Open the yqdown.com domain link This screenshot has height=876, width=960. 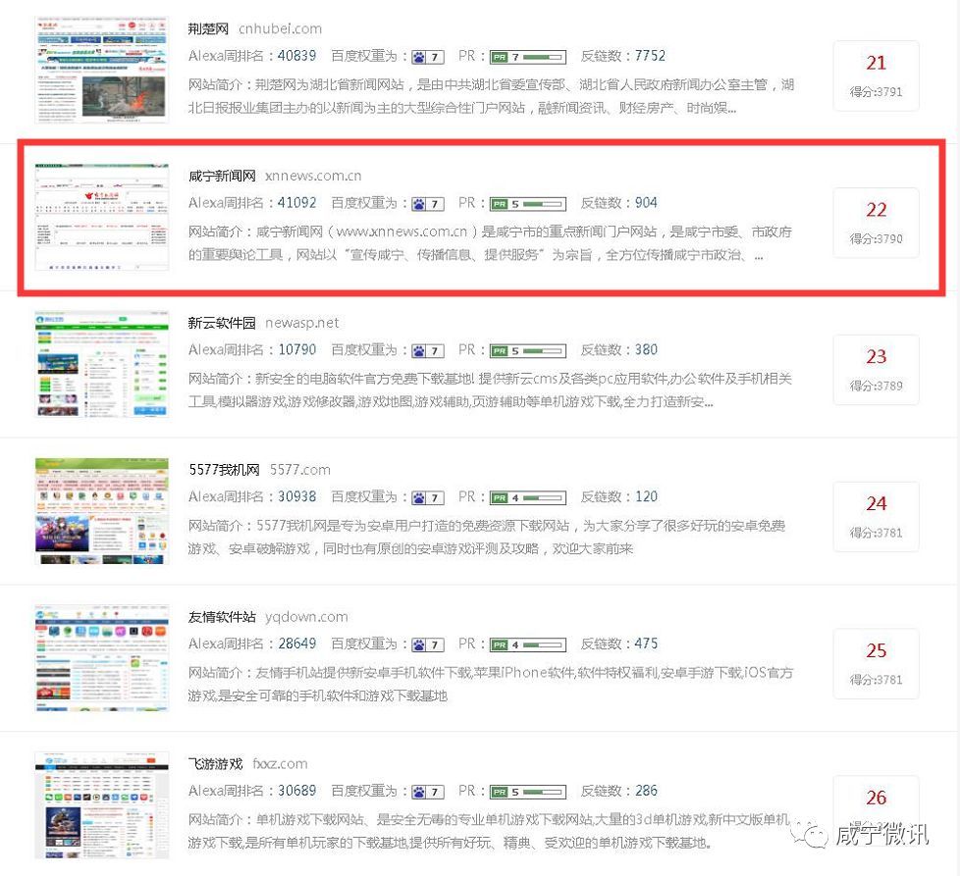tap(306, 617)
